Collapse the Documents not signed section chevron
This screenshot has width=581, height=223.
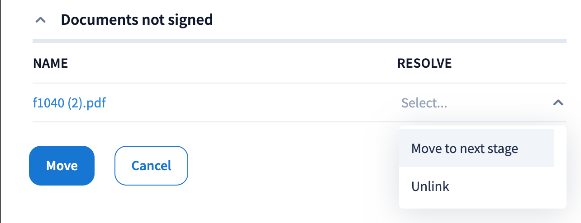pyautogui.click(x=41, y=20)
